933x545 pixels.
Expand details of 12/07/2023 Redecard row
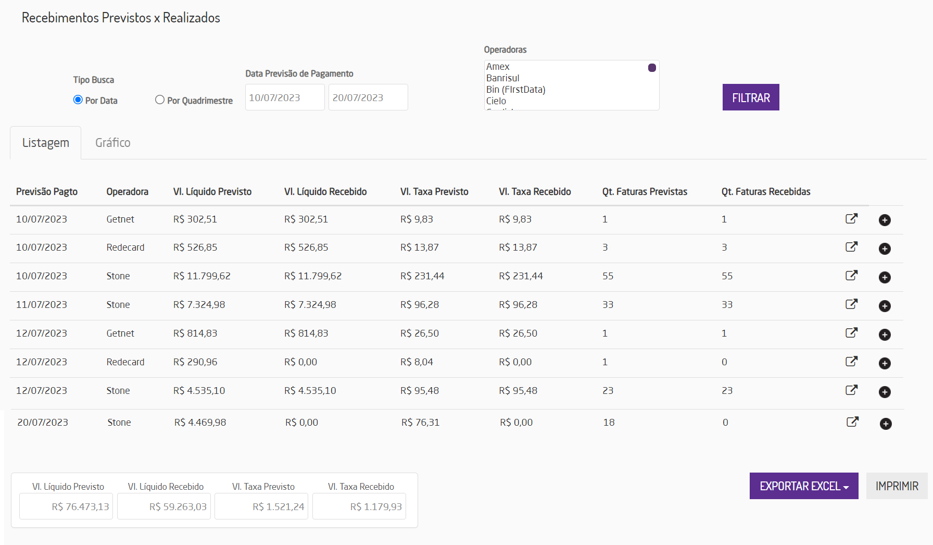[885, 363]
